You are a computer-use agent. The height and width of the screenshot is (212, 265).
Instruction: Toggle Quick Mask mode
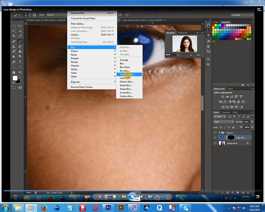(14, 87)
